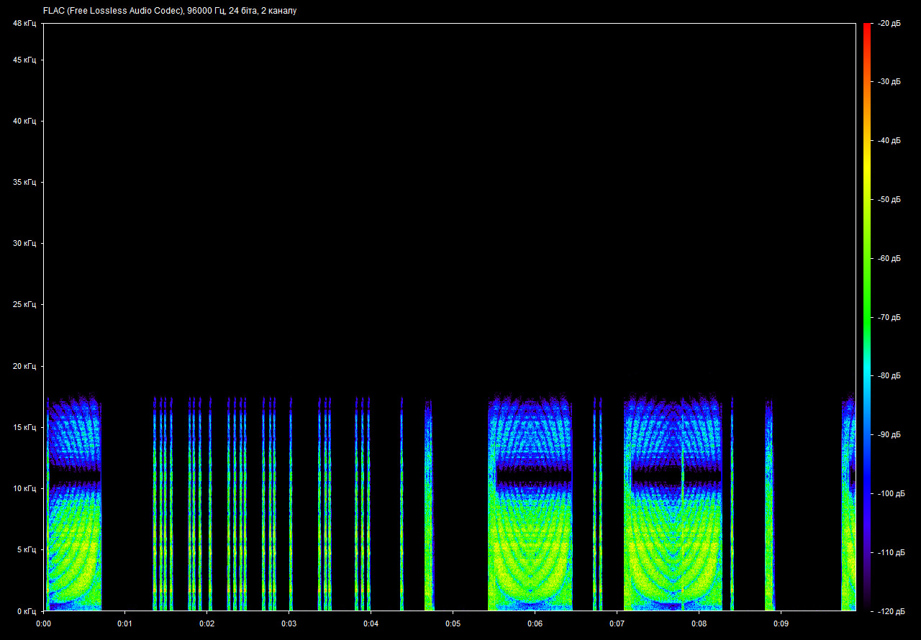Viewport: 921px width, 640px height.
Task: Click the -20 дБ level label
Action: pyautogui.click(x=889, y=23)
